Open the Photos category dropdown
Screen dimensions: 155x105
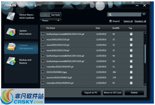(51, 21)
